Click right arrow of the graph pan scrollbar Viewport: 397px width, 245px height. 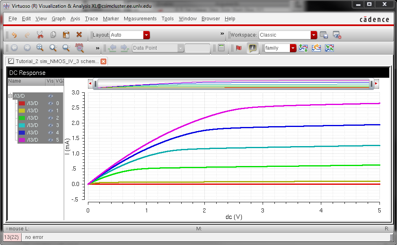point(376,84)
